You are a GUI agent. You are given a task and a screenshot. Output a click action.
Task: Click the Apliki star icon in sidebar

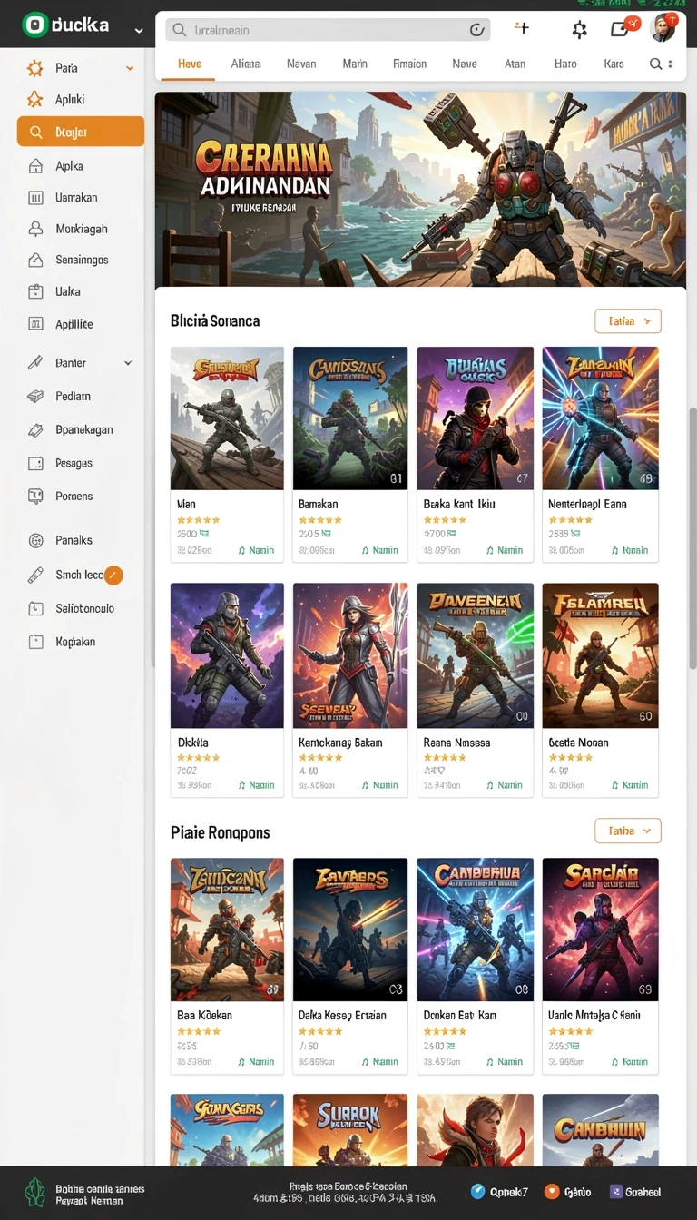coord(35,99)
